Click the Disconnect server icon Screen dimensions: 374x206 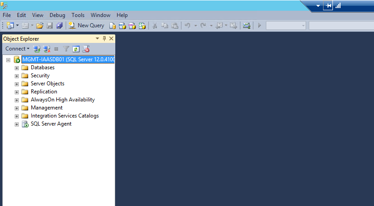point(46,49)
